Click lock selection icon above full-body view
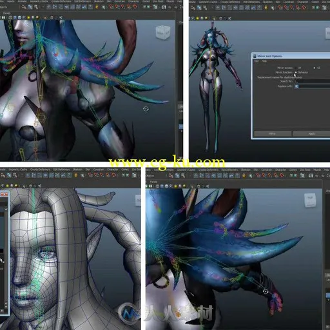 pyautogui.click(x=266, y=8)
